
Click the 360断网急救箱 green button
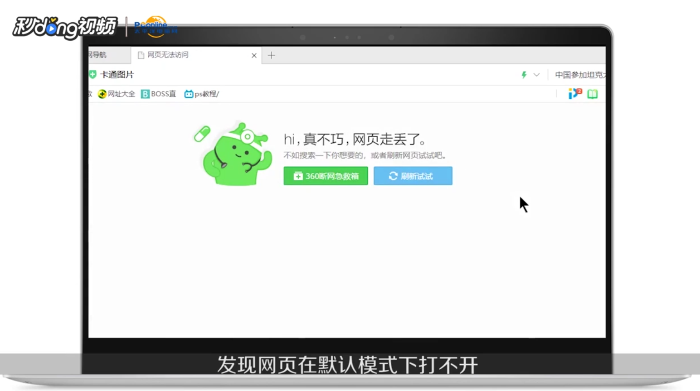coord(325,176)
